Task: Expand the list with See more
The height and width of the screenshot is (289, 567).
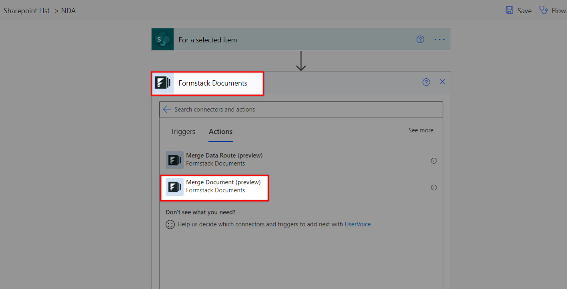Action: [421, 130]
